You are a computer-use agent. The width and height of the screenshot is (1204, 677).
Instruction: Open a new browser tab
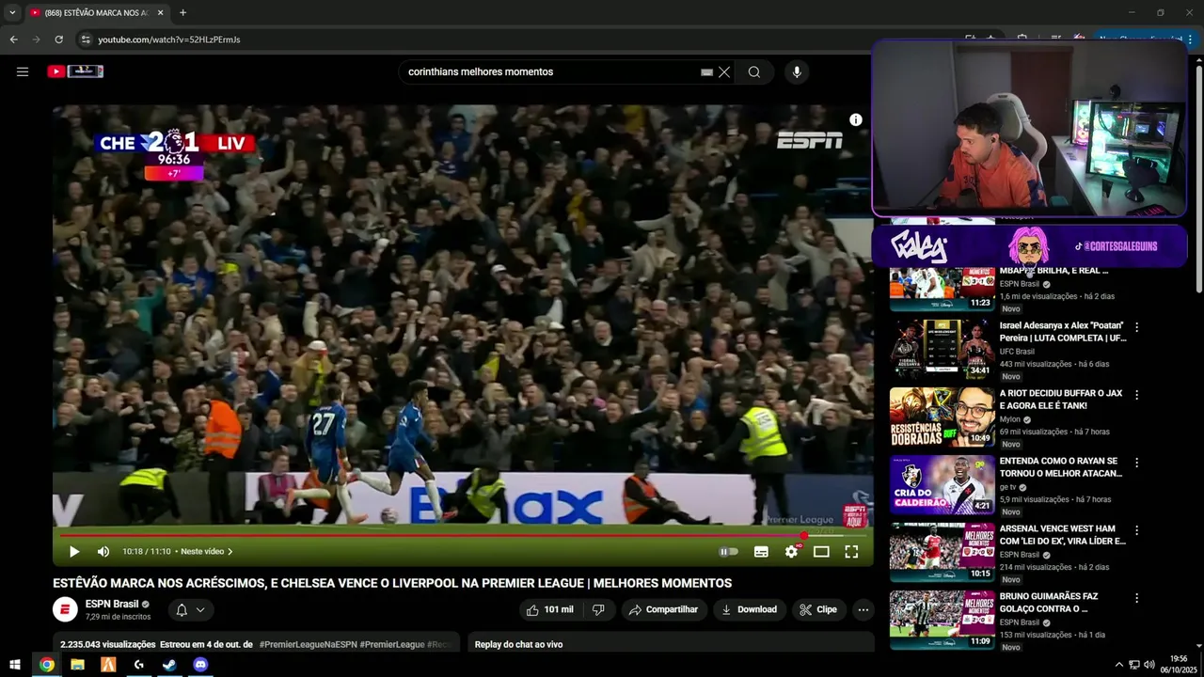coord(182,13)
